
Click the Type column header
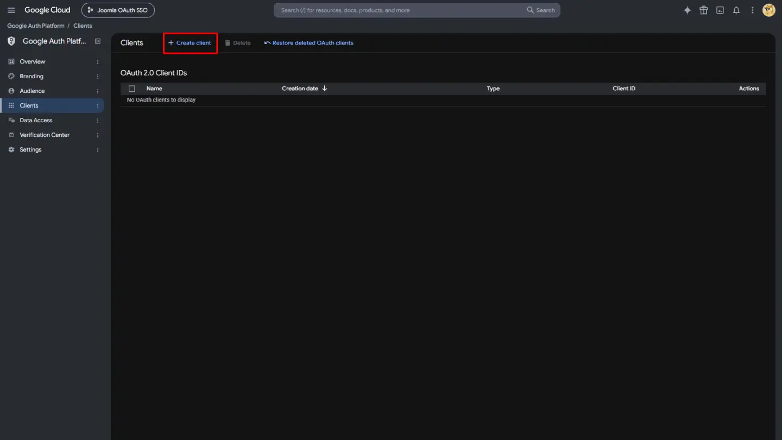click(x=493, y=89)
